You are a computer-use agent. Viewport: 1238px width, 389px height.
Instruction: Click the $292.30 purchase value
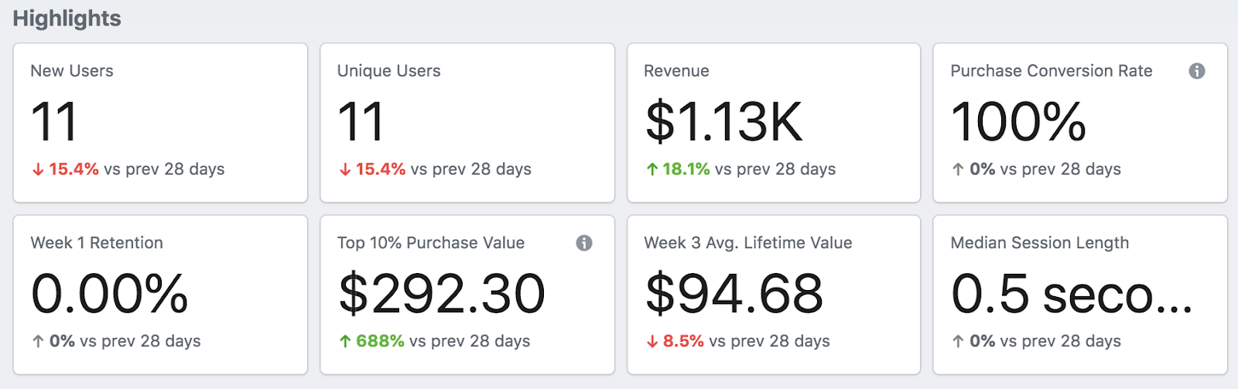[x=442, y=294]
